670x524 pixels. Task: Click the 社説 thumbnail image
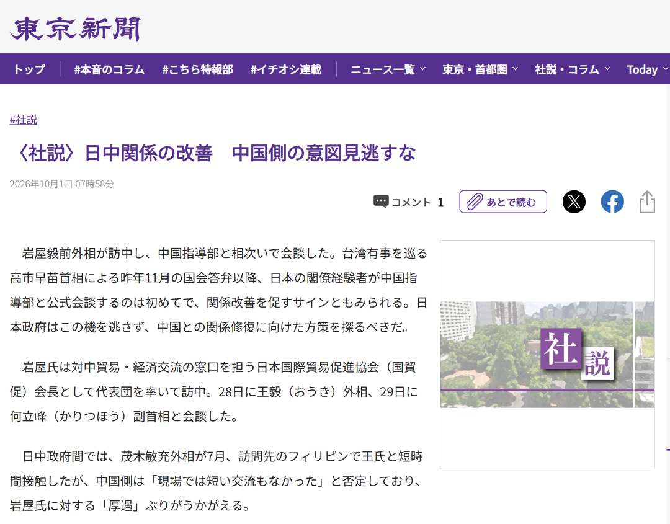547,355
